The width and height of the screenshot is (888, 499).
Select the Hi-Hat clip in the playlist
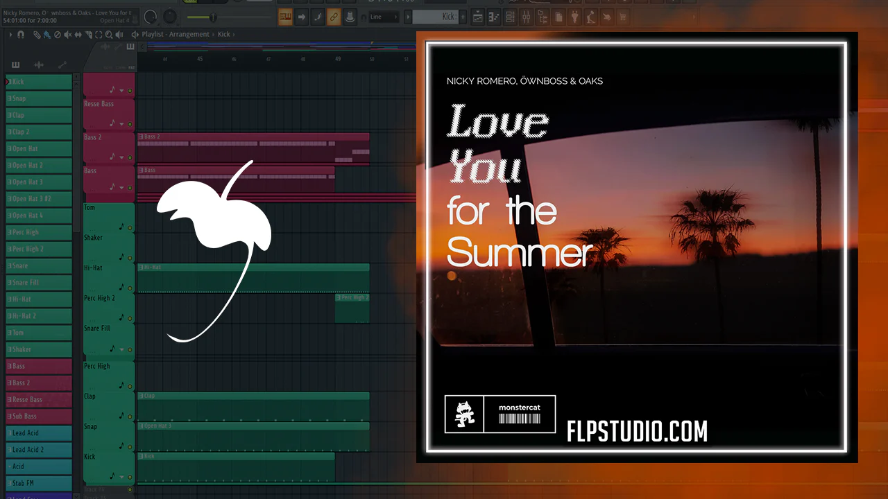coord(253,278)
